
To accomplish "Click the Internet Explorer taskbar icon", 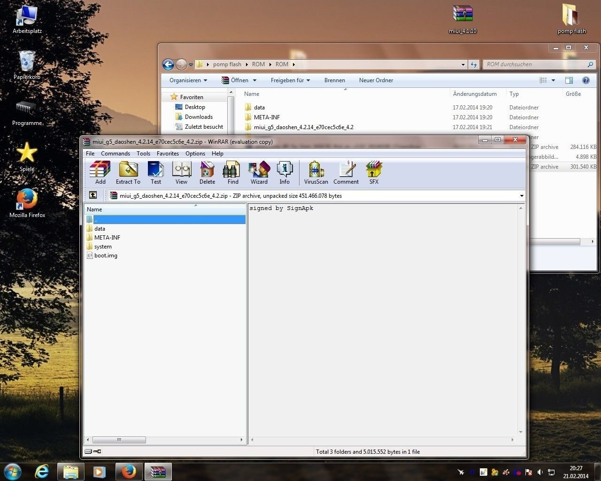I will [42, 472].
